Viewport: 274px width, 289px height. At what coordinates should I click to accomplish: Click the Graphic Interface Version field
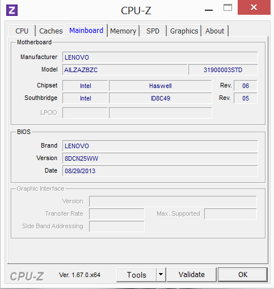point(173,202)
